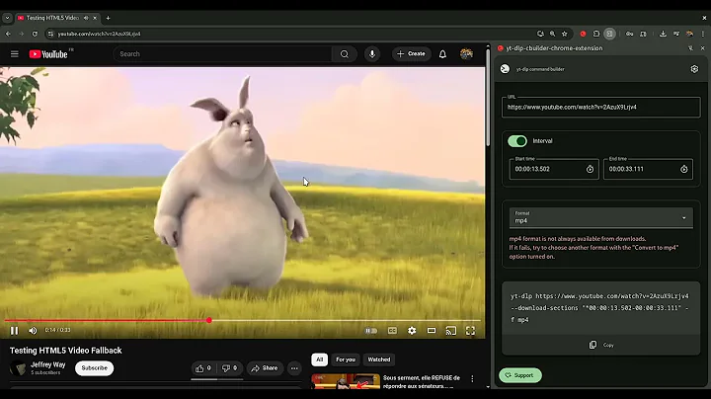Click the red playhead scrubber dot

(x=209, y=321)
